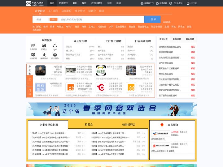Click the blue 搜索 button

(152, 19)
